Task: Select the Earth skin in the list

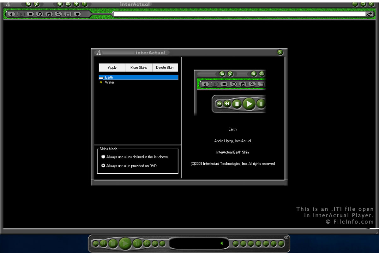Action: point(138,77)
